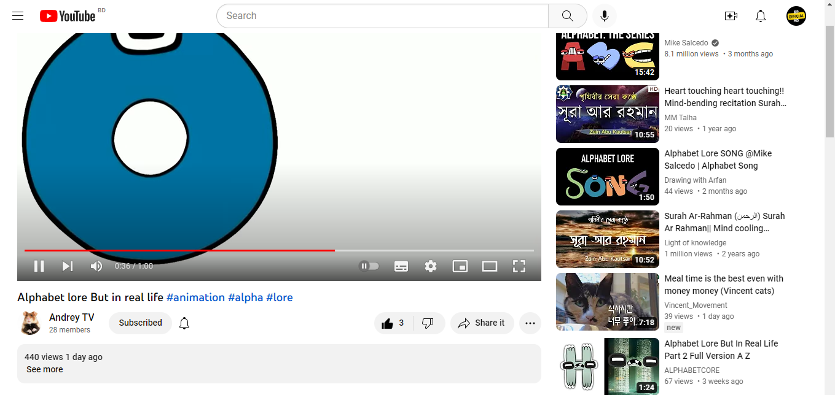This screenshot has height=395, width=835.
Task: Open the Mike Salcedo channel name
Action: (x=686, y=43)
